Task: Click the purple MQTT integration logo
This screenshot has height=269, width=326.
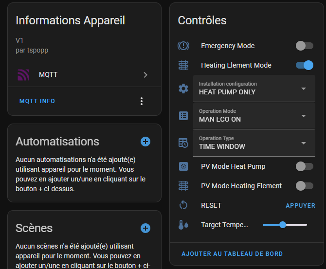Action: pos(23,75)
